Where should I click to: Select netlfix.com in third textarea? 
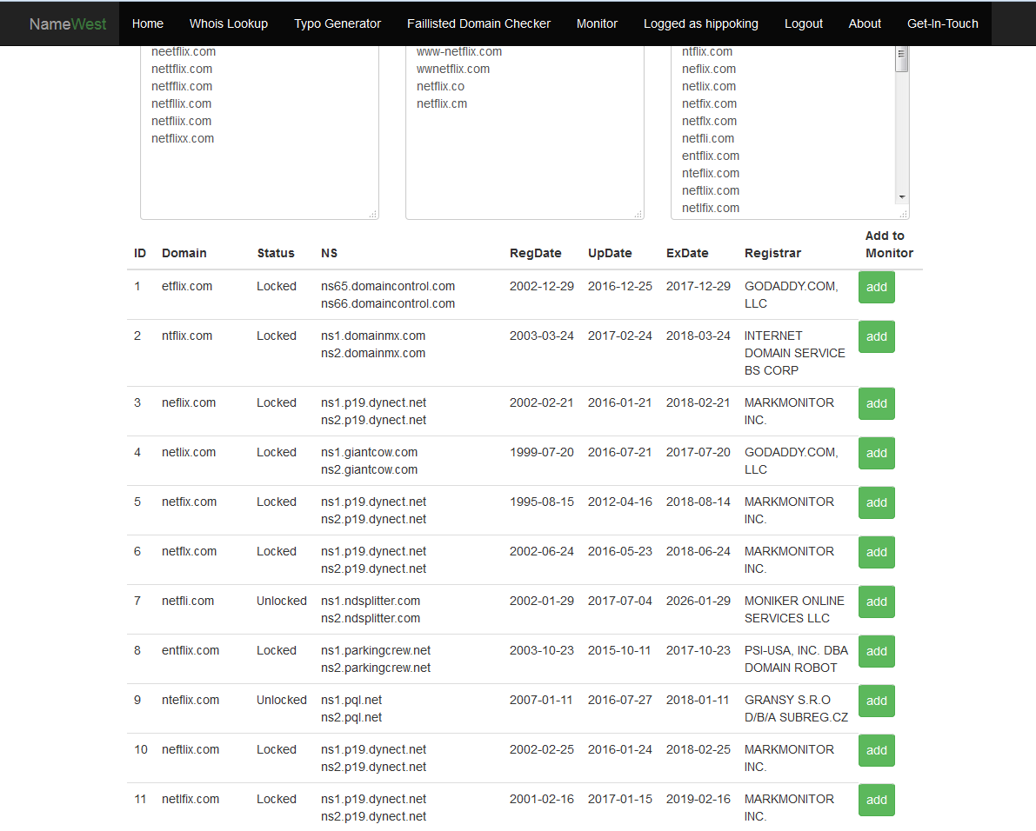coord(711,208)
